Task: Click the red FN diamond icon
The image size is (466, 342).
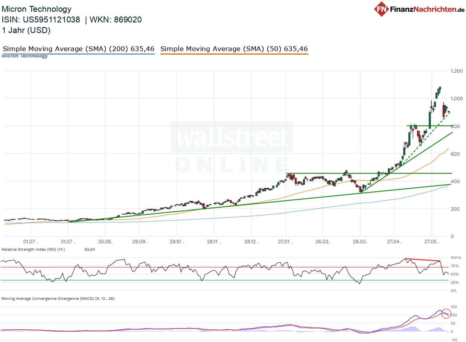Action: (x=382, y=9)
